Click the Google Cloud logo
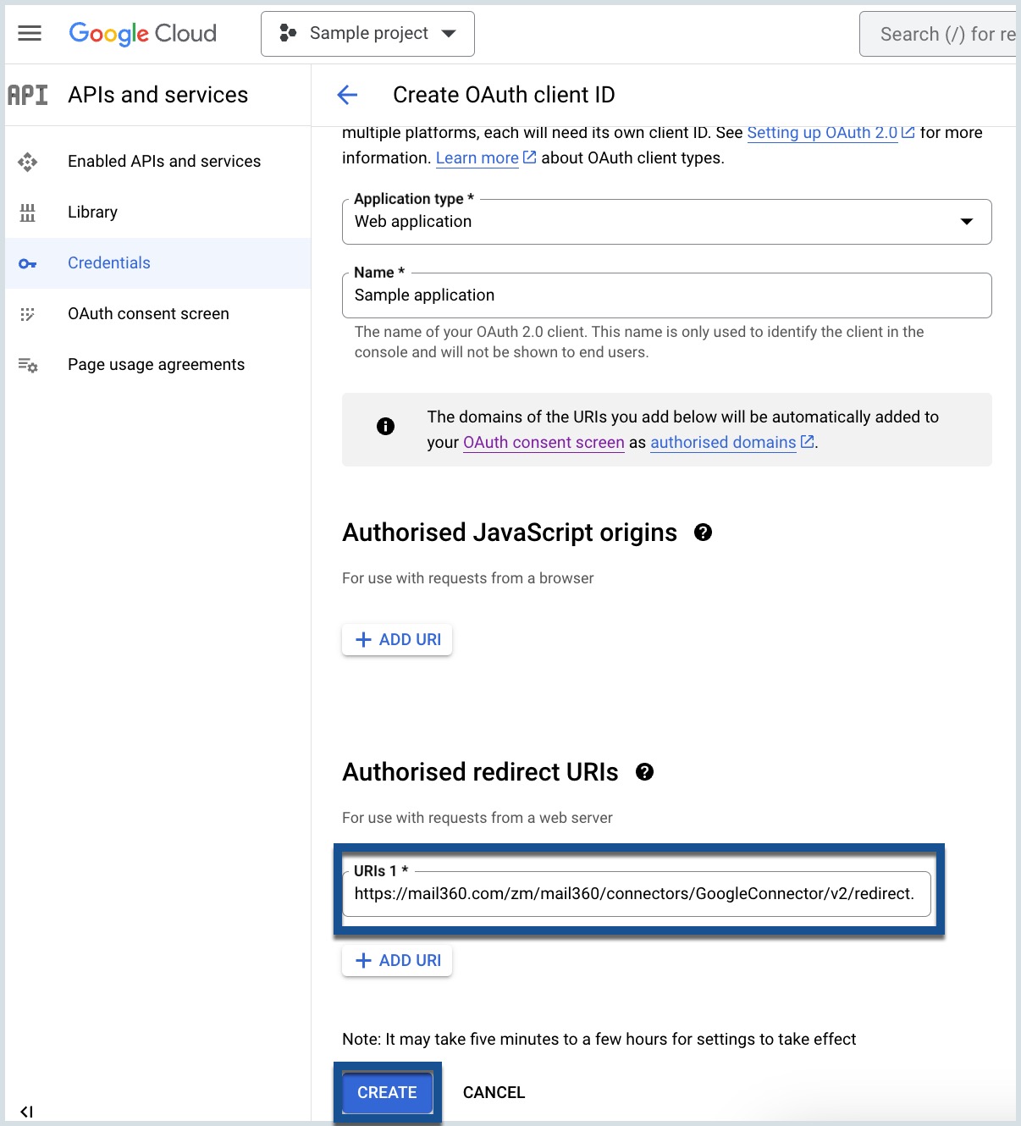Screen dimensions: 1021x1126 click(141, 33)
